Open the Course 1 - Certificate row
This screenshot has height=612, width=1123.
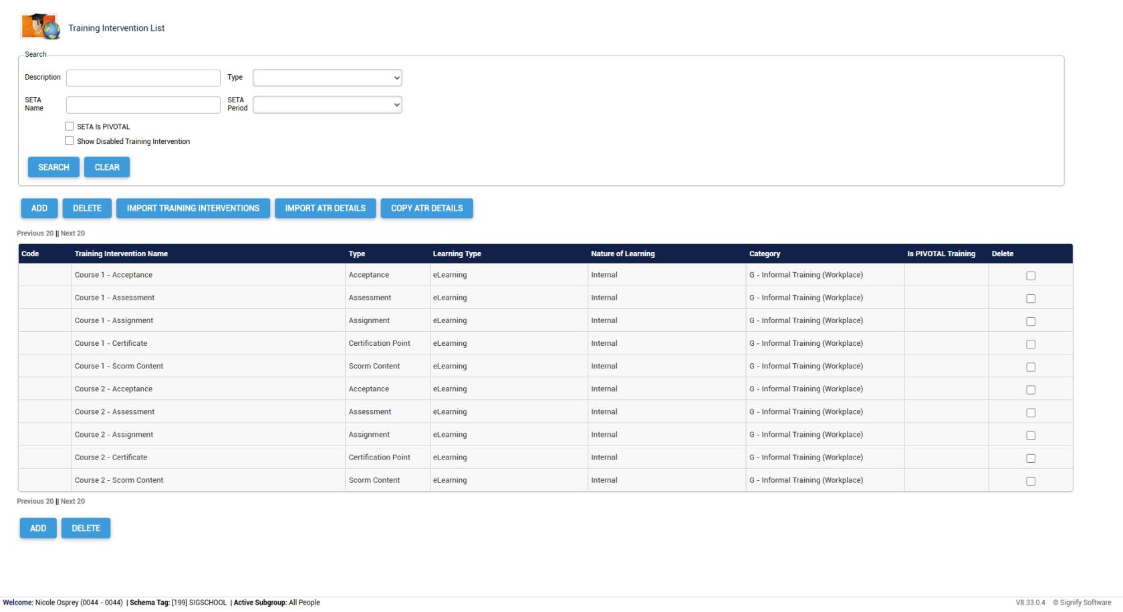545,343
